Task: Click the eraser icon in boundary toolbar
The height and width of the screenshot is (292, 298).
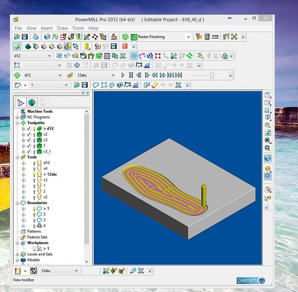Action: pyautogui.click(x=155, y=85)
